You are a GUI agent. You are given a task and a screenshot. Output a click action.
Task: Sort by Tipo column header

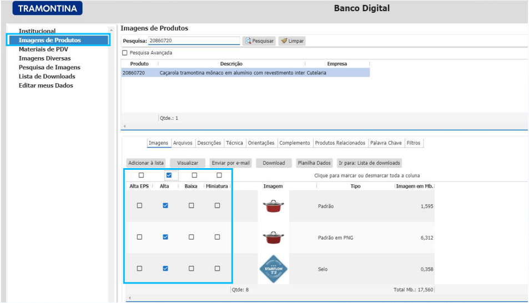click(355, 186)
